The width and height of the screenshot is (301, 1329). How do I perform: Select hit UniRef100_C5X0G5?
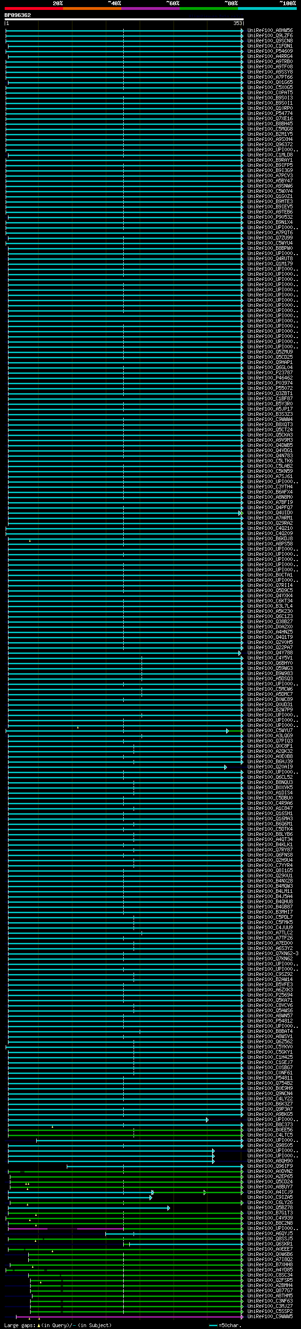[270, 87]
